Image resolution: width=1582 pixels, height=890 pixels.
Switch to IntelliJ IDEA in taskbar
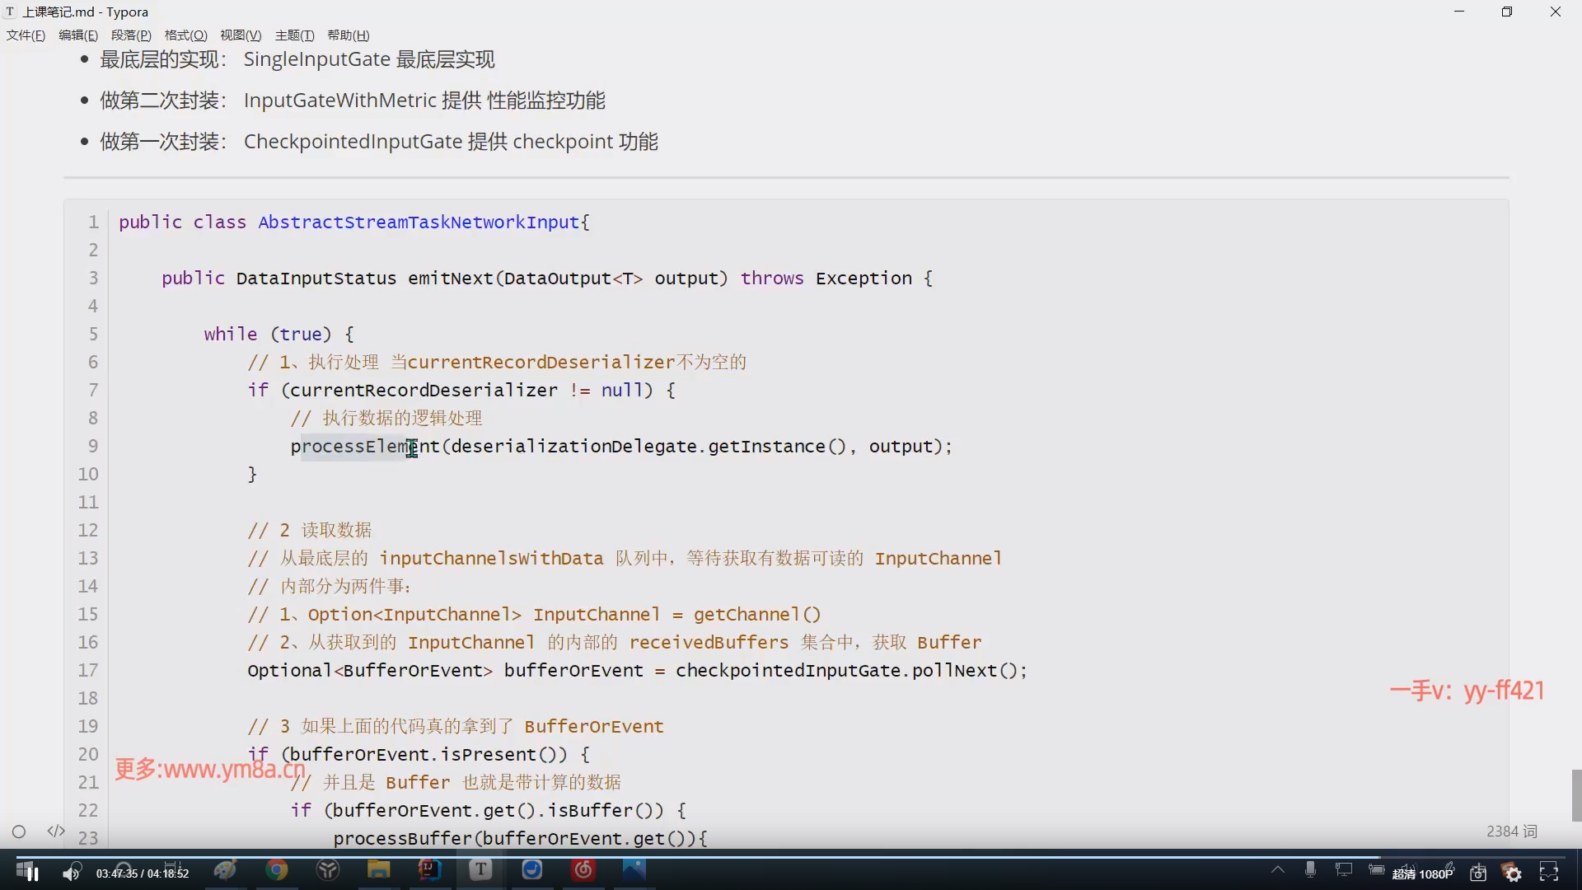tap(429, 869)
